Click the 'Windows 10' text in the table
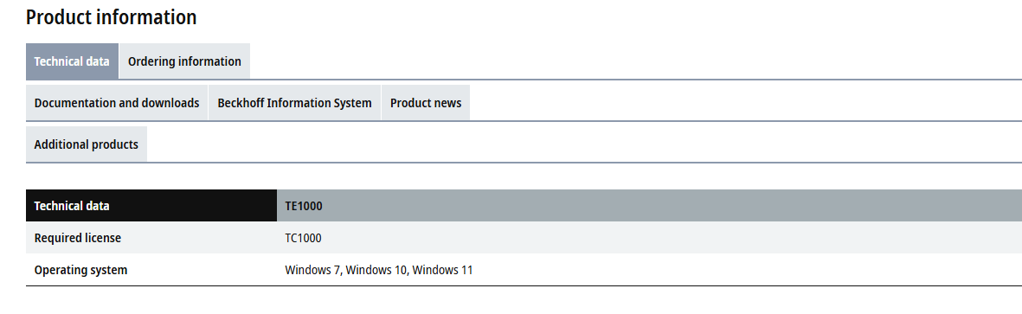1022x314 pixels. tap(376, 270)
